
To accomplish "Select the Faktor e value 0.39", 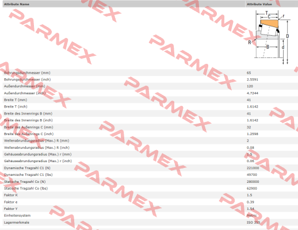I will [250, 202].
